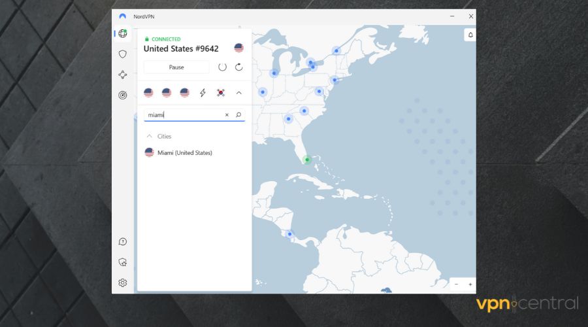Collapse the Cities results section
This screenshot has height=327, width=588.
pyautogui.click(x=149, y=136)
